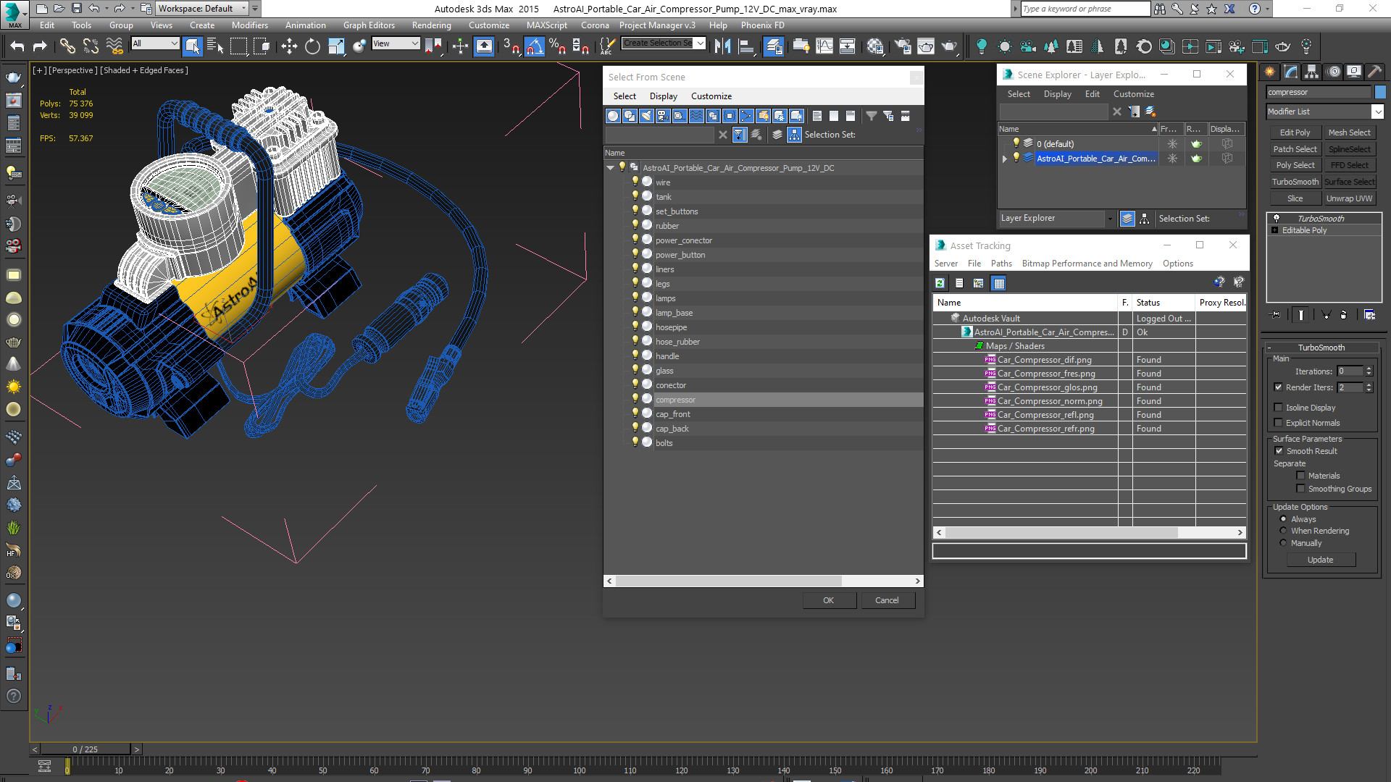Toggle Smooth Result checkbox

tap(1279, 451)
